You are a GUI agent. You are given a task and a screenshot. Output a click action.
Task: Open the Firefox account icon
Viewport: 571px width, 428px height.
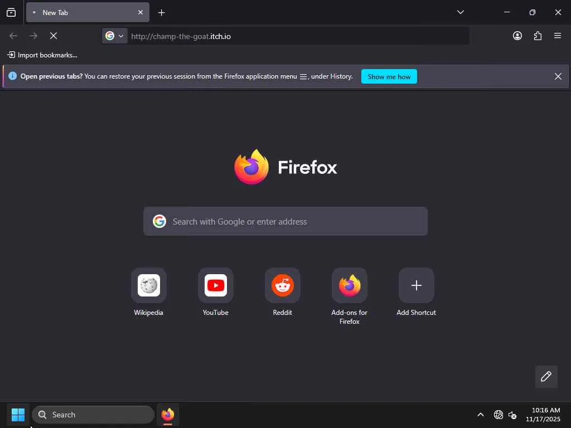[517, 36]
